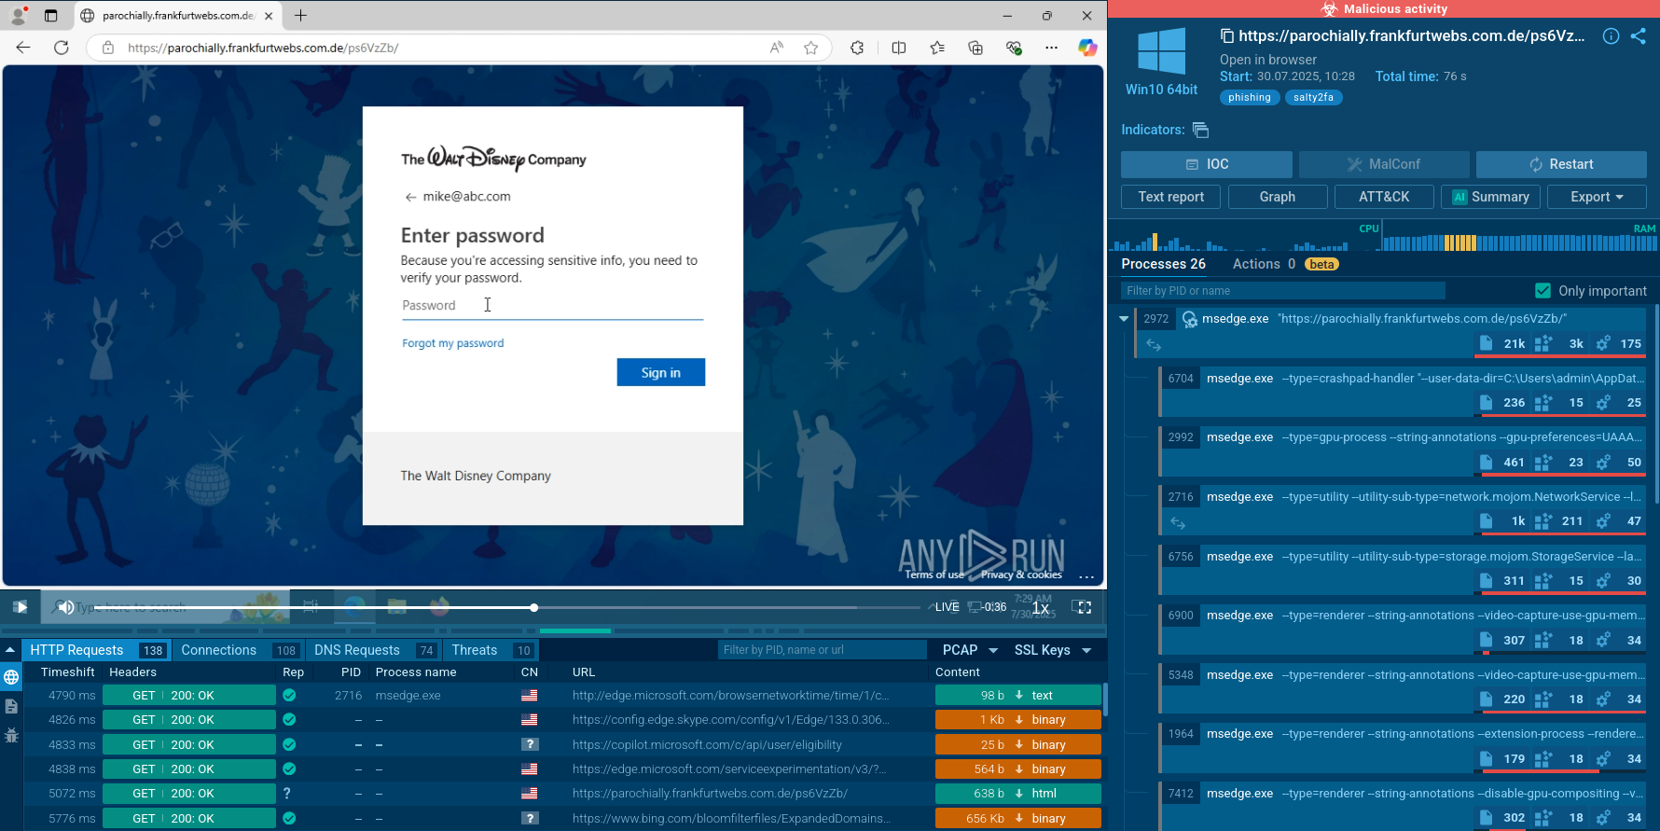Click the Indicators stack icon

coord(1200,130)
